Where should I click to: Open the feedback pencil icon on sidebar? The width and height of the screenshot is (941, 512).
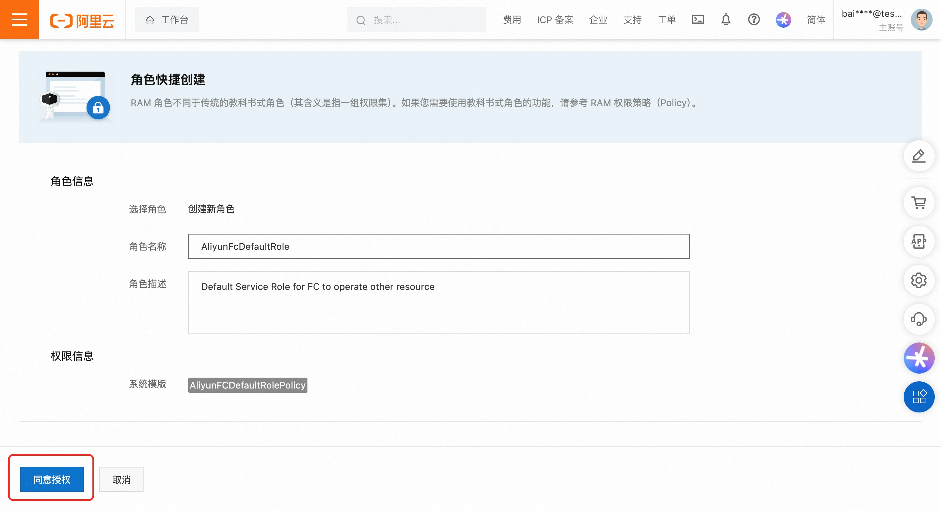point(919,156)
